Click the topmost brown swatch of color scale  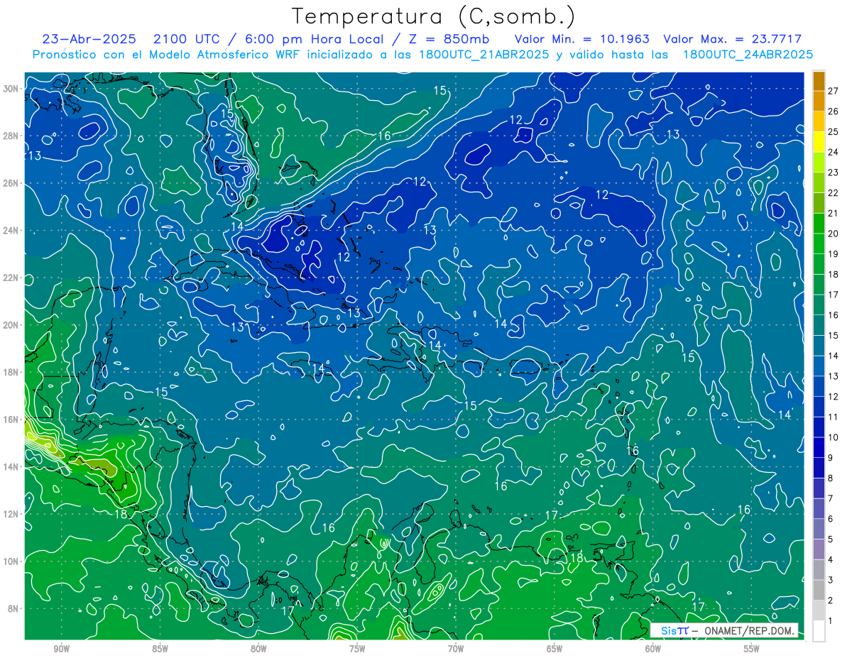[x=819, y=81]
